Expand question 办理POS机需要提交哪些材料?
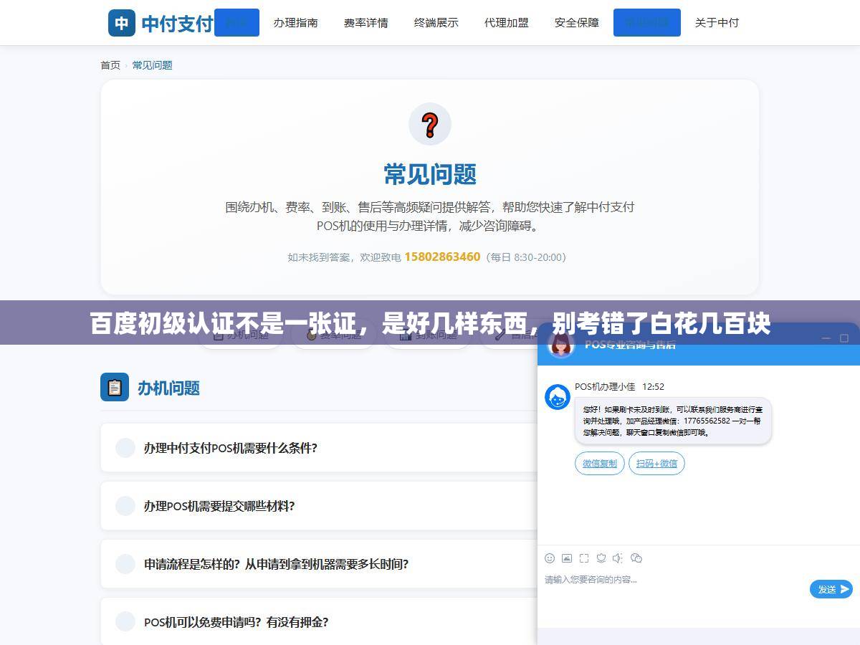This screenshot has width=860, height=645. point(319,505)
